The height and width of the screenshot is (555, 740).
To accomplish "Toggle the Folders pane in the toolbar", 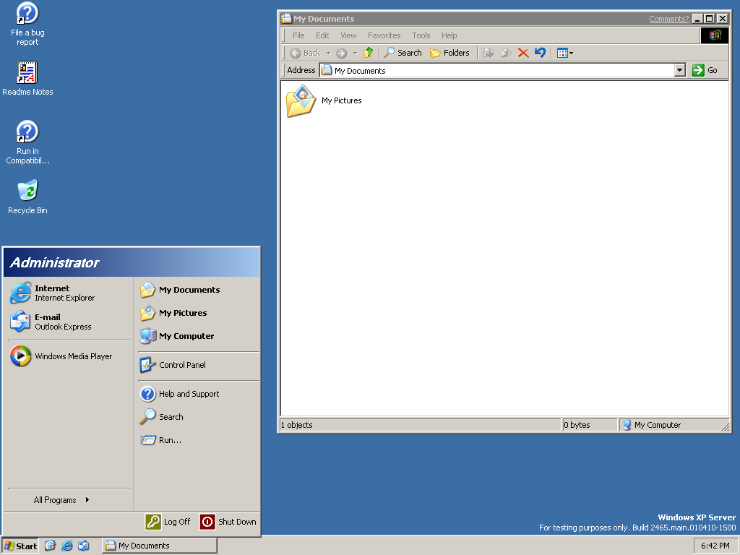I will (449, 53).
